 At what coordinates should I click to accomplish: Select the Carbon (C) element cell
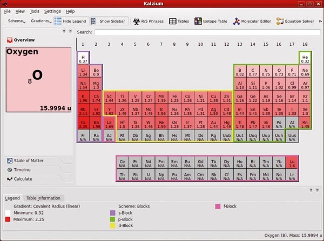point(253,71)
